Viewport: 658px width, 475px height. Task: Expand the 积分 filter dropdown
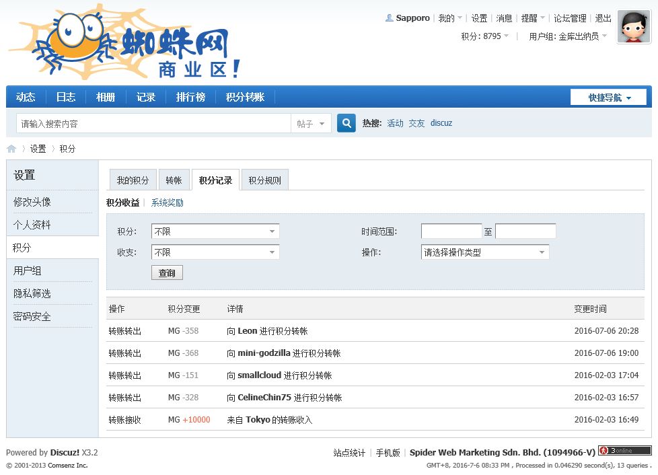coord(215,231)
